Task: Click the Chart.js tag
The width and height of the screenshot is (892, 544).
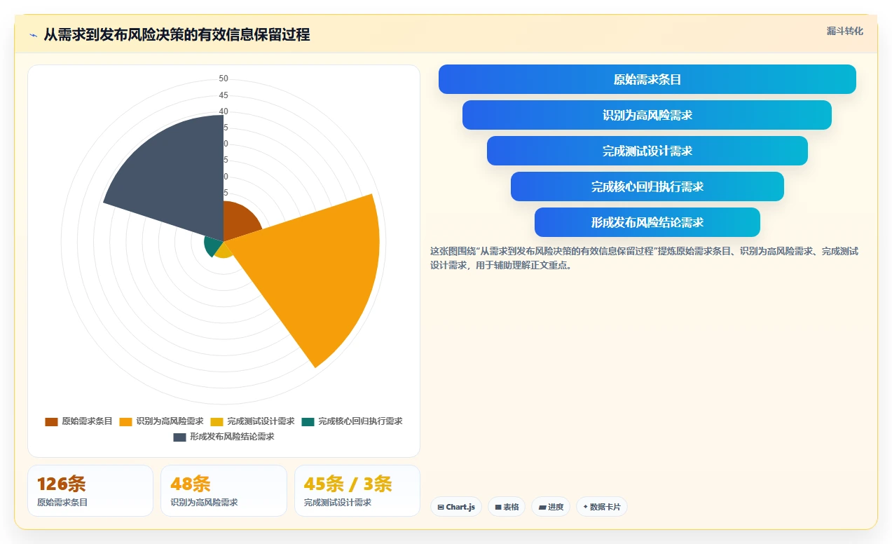Action: click(x=456, y=507)
